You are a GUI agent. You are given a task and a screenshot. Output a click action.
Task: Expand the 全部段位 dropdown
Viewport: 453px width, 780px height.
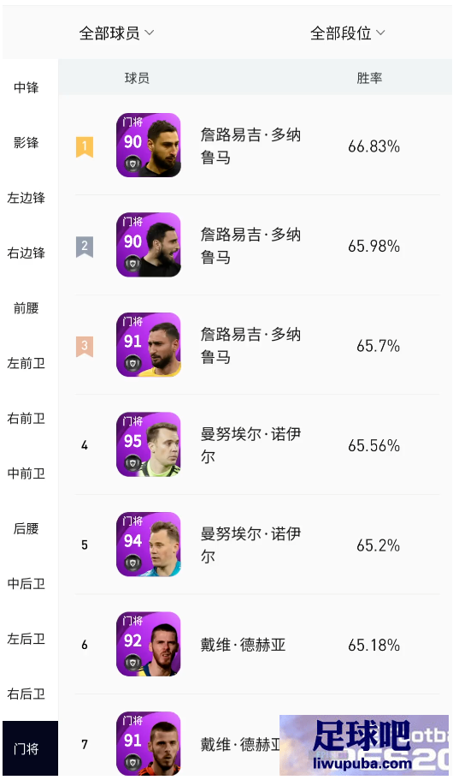pyautogui.click(x=348, y=33)
